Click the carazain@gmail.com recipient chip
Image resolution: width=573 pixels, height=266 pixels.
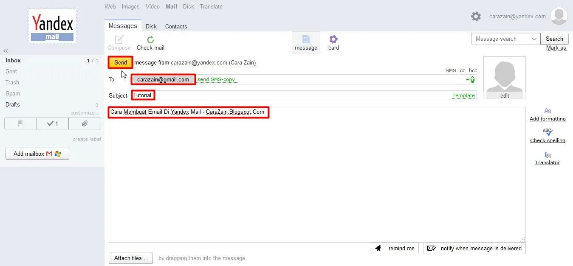pos(163,79)
